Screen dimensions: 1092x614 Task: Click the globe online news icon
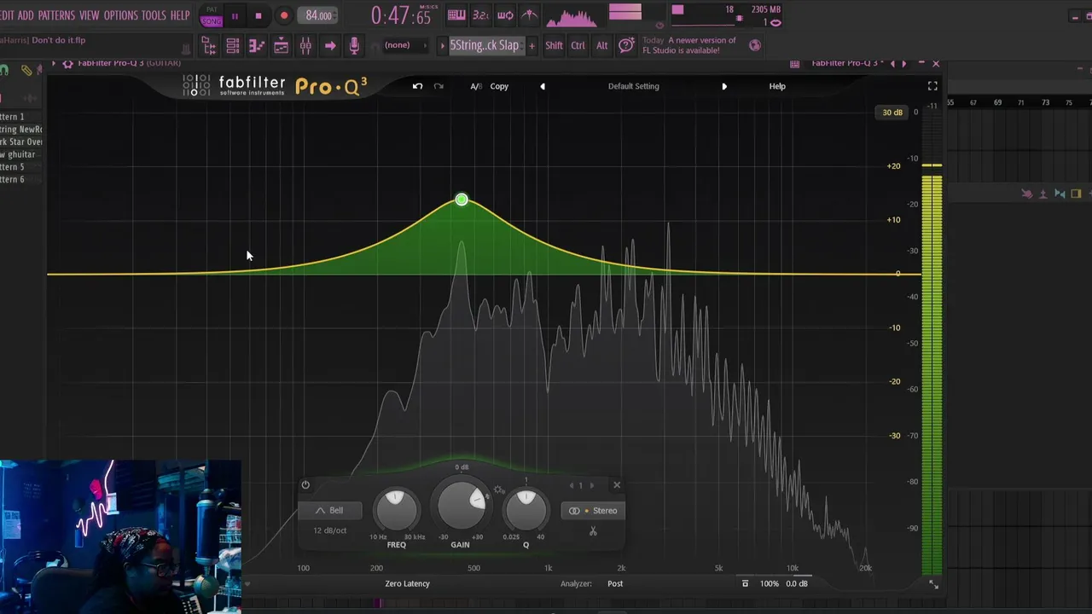click(x=755, y=45)
